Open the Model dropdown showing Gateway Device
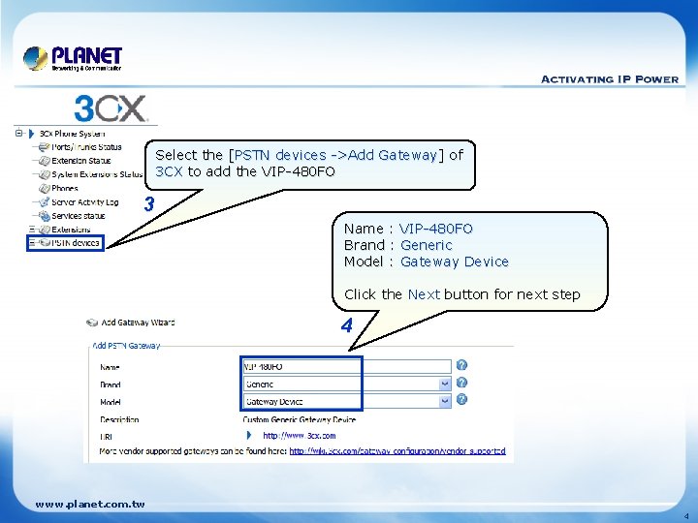Image resolution: width=698 pixels, height=523 pixels. click(347, 401)
